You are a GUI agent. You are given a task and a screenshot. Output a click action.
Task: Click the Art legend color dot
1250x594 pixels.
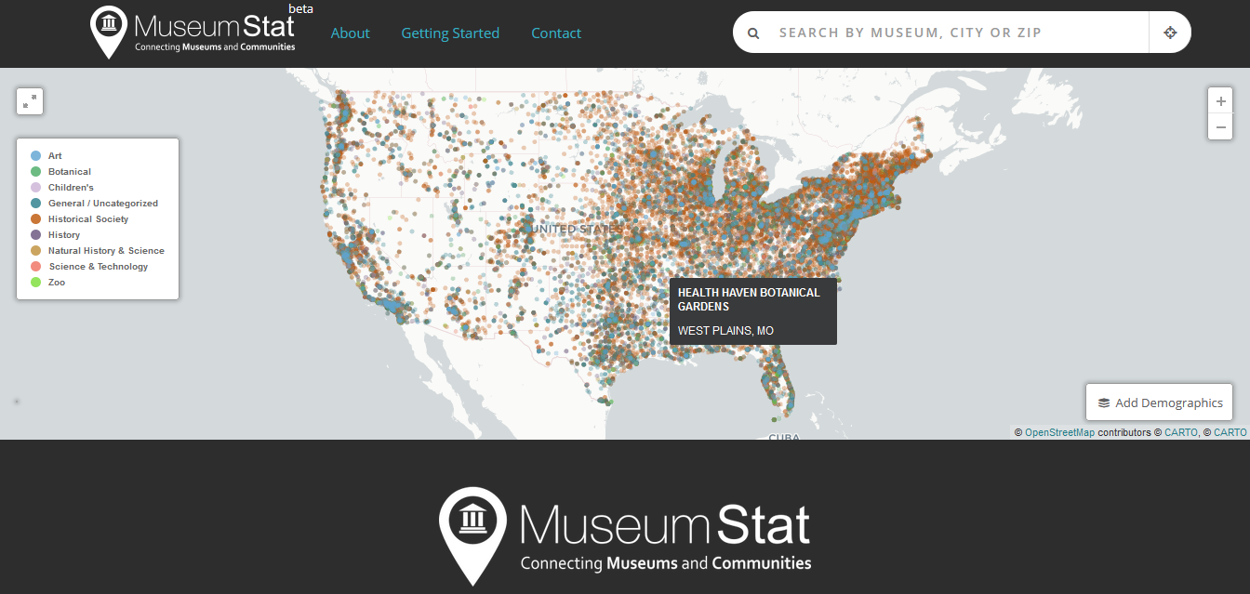pyautogui.click(x=35, y=156)
